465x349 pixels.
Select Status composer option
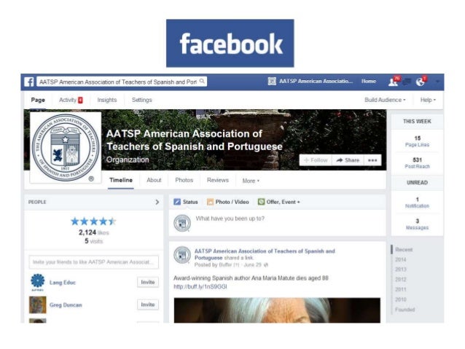[186, 202]
